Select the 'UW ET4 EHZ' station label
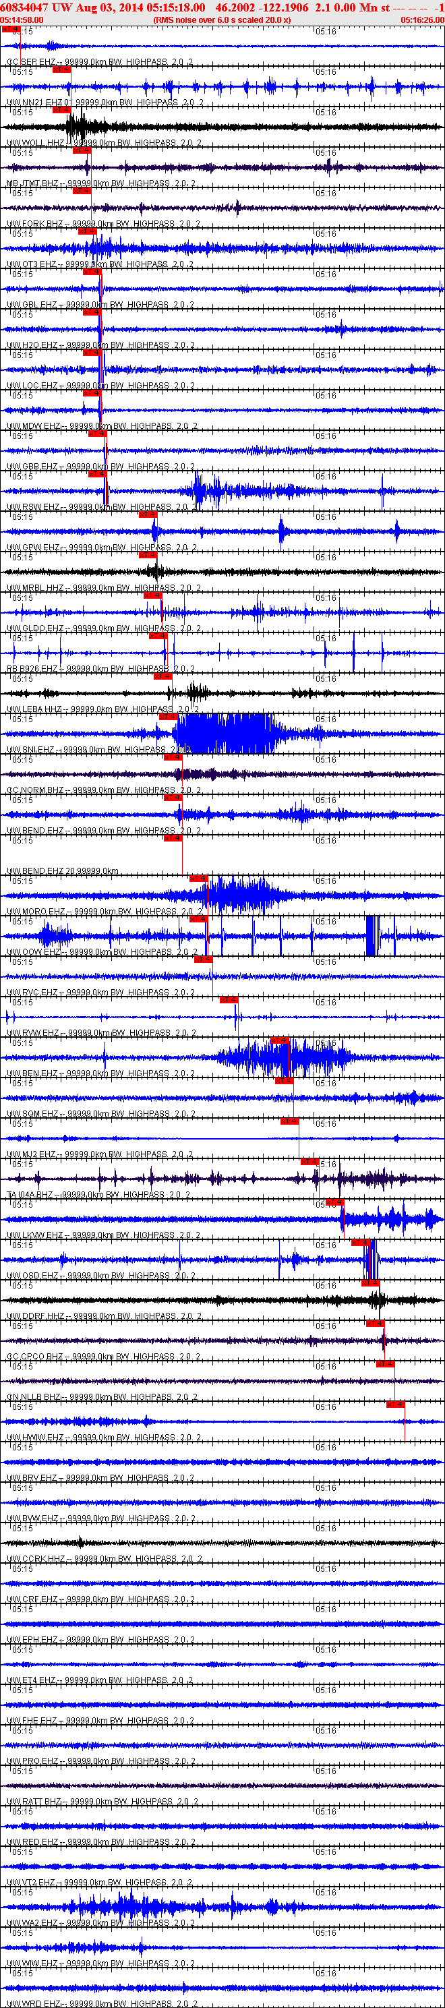 click(x=31, y=1680)
